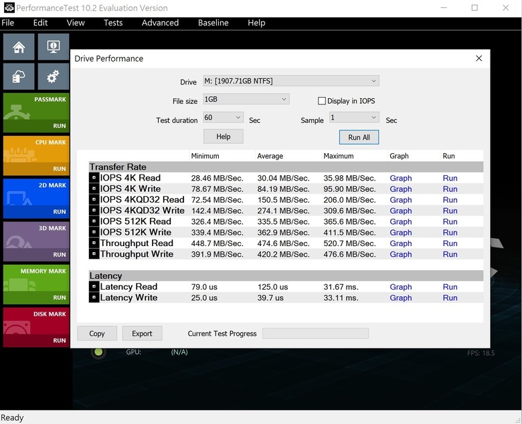Open the Home icon in sidebar
522x424 pixels.
(x=19, y=47)
